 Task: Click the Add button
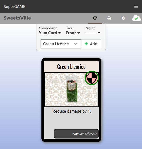[x=91, y=44]
